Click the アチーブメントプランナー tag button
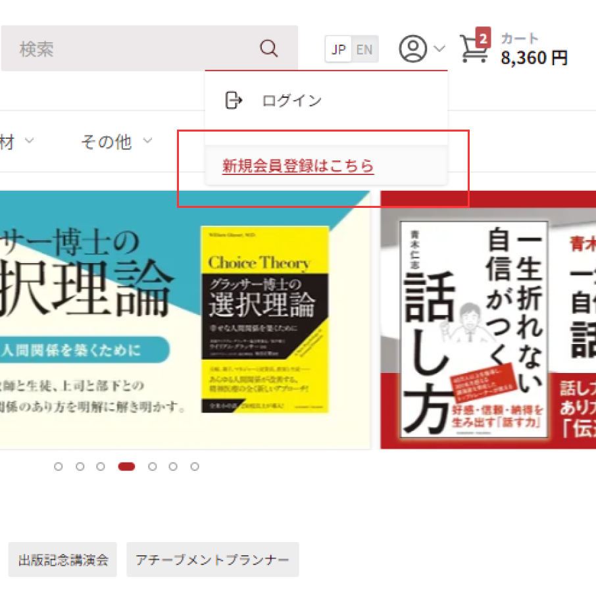 213,560
